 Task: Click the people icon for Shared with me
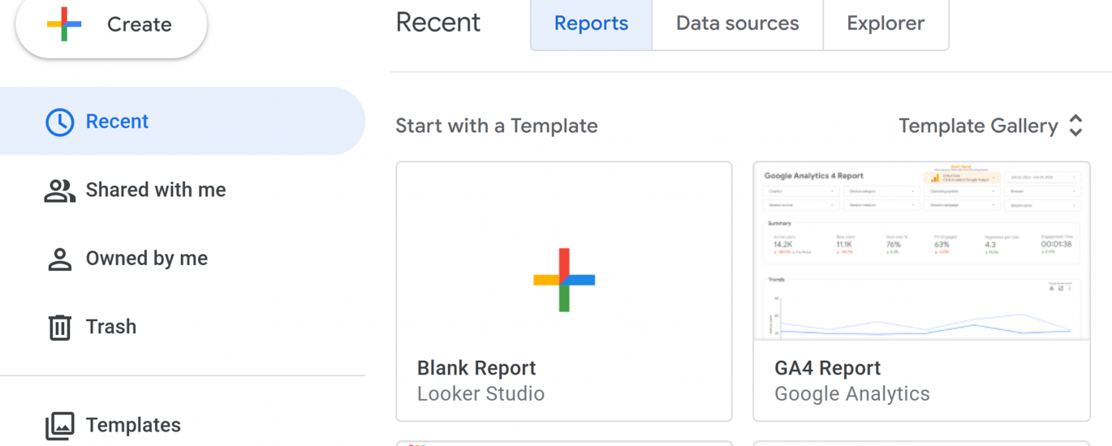59,191
